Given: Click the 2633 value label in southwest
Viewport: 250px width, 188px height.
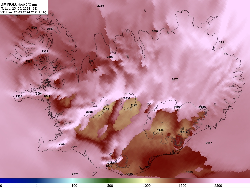Looking at the screenshot, I should [x=62, y=144].
